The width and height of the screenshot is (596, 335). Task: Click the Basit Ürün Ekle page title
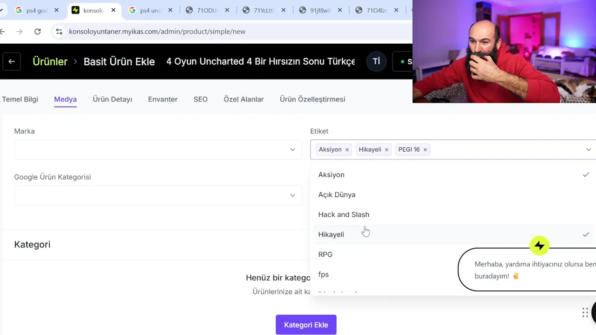coord(119,61)
